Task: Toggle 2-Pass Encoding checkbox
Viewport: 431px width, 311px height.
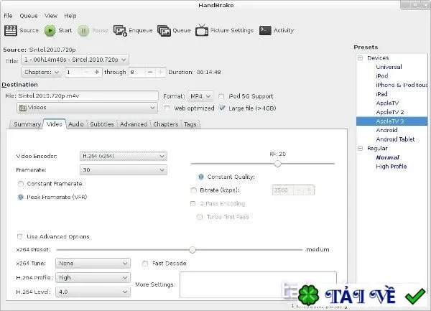Action: (193, 203)
